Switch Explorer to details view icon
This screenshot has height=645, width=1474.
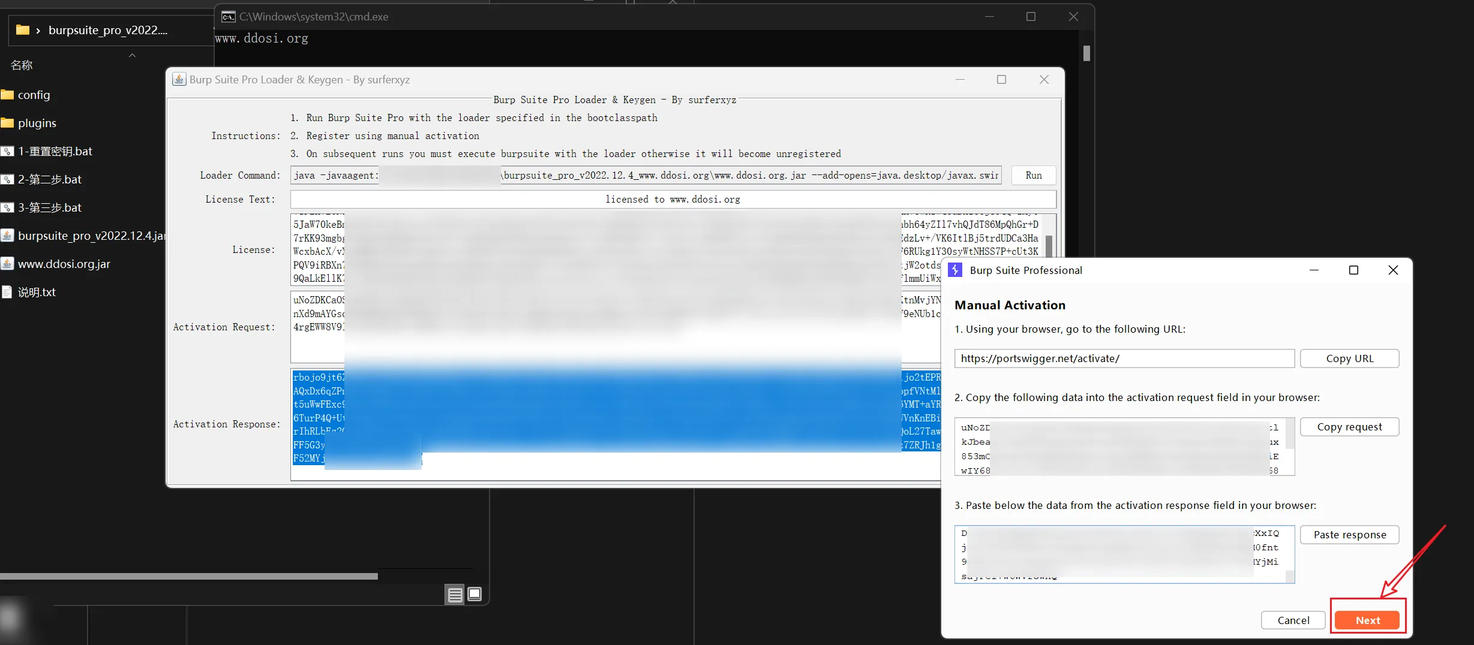pos(455,594)
